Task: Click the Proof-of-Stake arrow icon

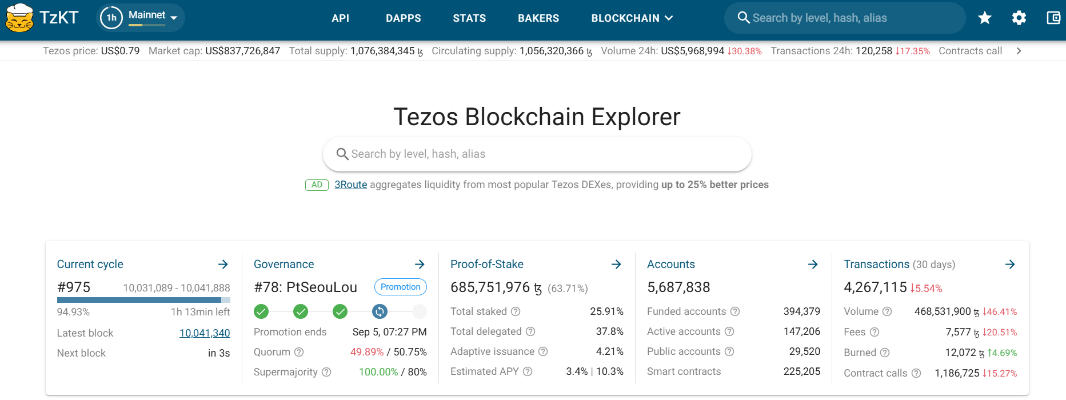Action: (x=616, y=264)
